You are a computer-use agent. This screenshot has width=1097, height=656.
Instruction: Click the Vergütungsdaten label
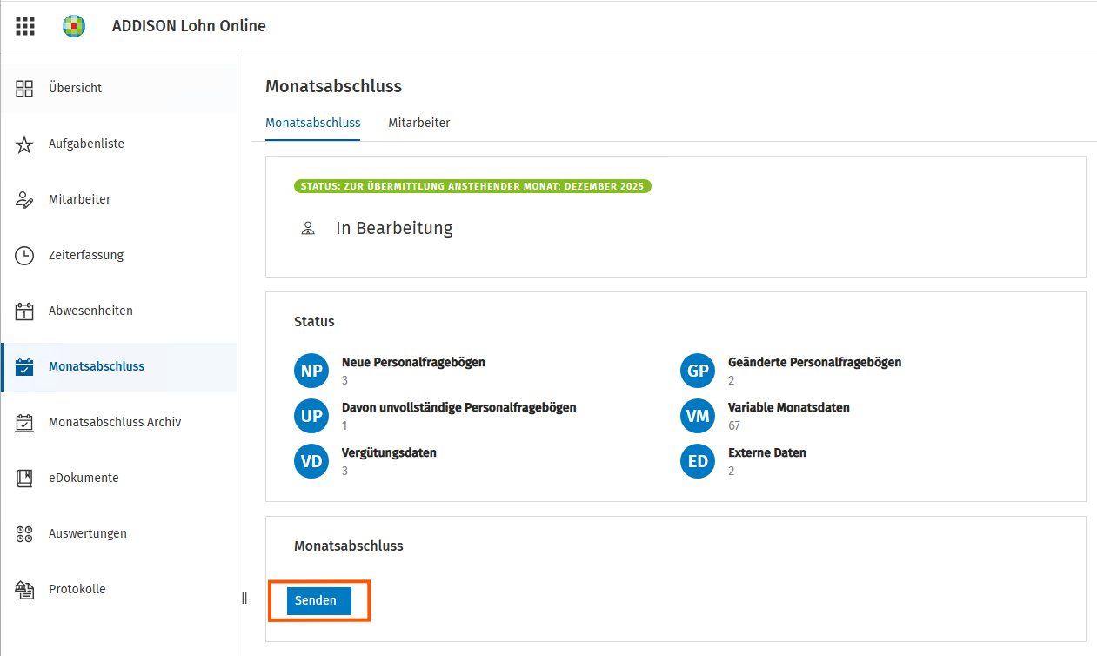pyautogui.click(x=389, y=452)
